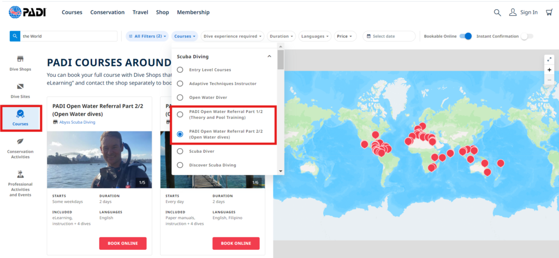Open Conservation Activities leaf icon
The width and height of the screenshot is (559, 258).
point(20,141)
